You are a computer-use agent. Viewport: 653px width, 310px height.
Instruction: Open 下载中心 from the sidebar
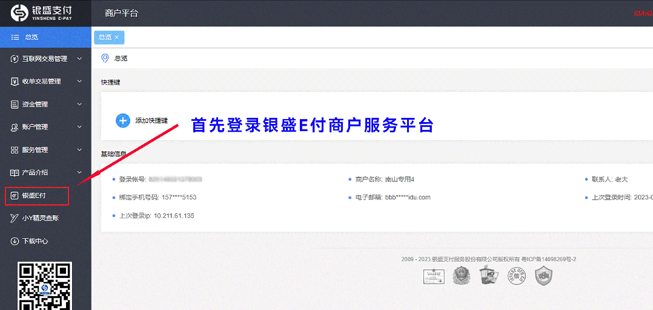pos(46,241)
